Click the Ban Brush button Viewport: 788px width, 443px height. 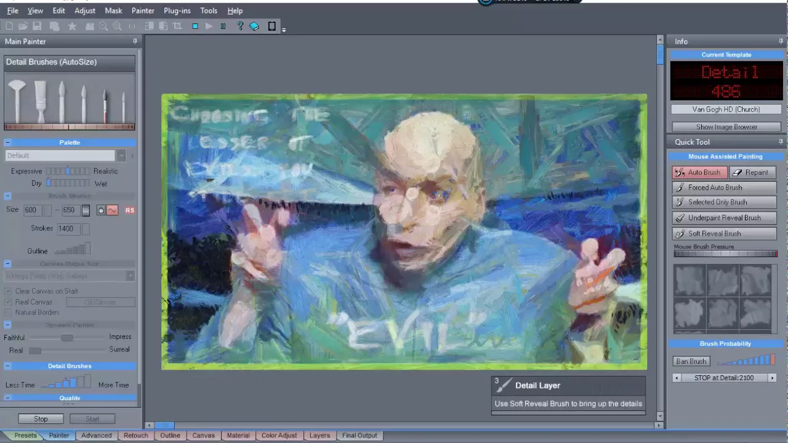(691, 361)
